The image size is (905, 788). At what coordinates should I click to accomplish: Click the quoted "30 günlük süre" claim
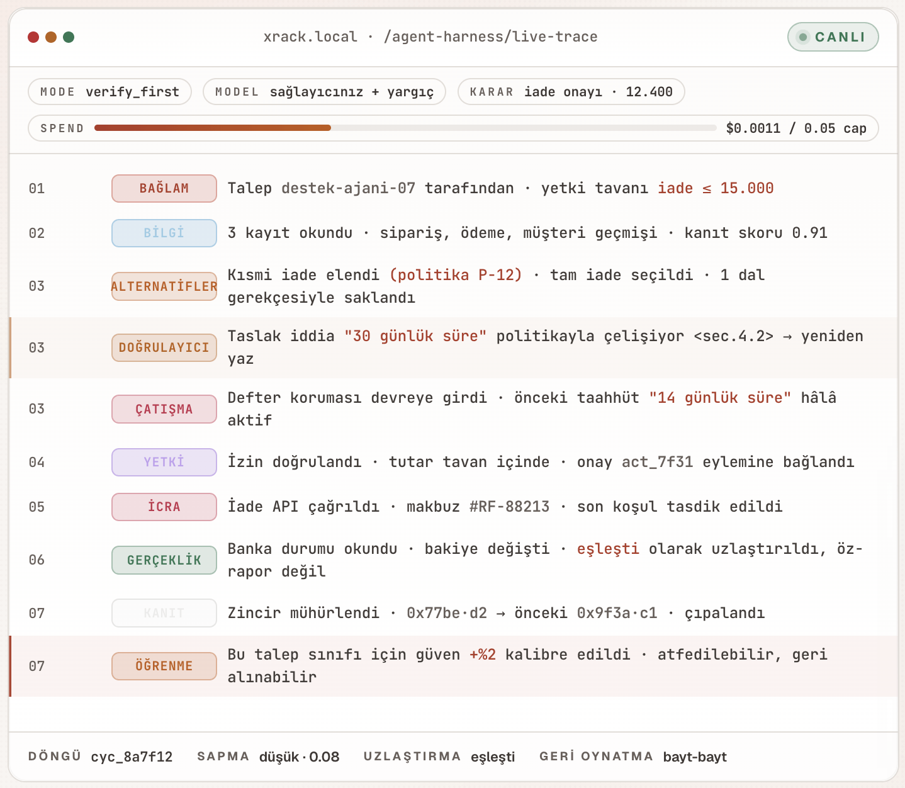(x=415, y=336)
